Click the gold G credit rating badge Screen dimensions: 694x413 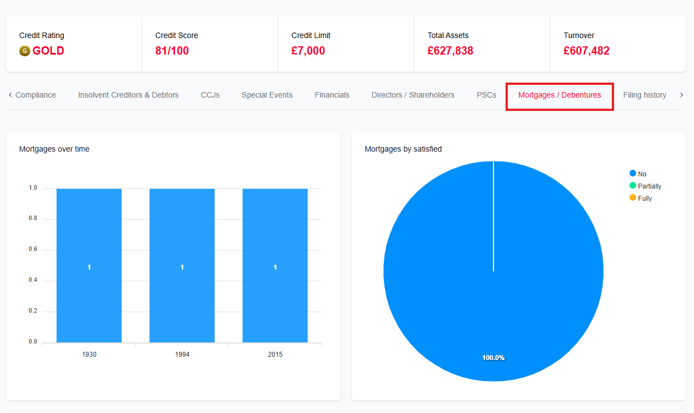pyautogui.click(x=24, y=51)
